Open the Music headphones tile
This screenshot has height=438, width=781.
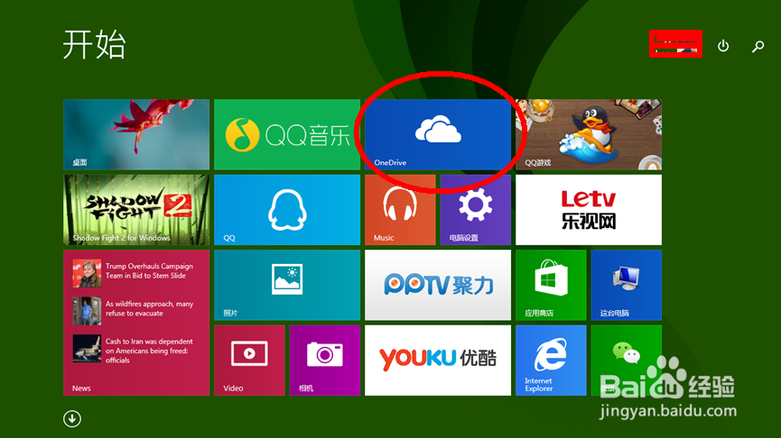(400, 210)
